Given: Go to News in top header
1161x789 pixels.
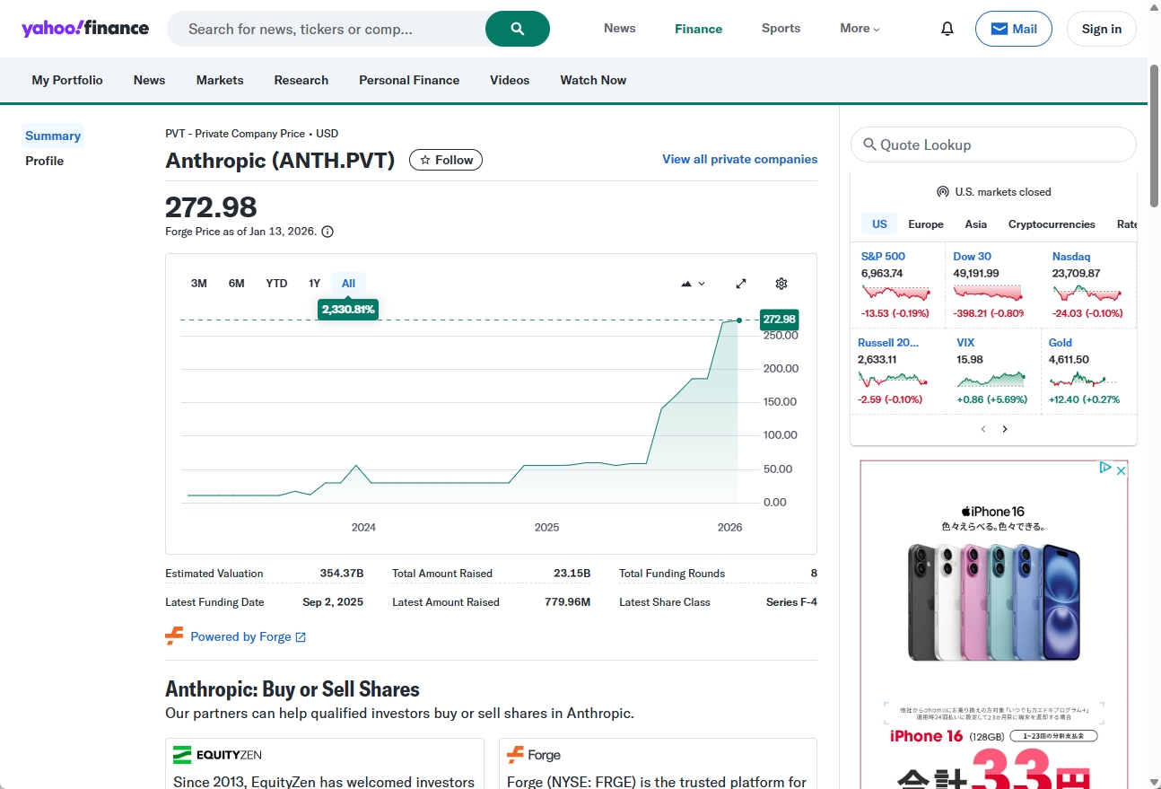Looking at the screenshot, I should coord(620,28).
